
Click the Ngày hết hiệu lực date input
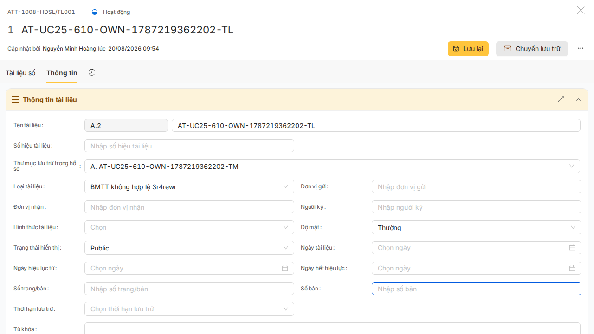tap(477, 268)
